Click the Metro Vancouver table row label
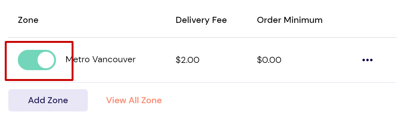The height and width of the screenshot is (120, 399). pyautogui.click(x=101, y=59)
